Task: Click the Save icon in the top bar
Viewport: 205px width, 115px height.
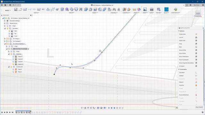Action: [x=10, y=5]
